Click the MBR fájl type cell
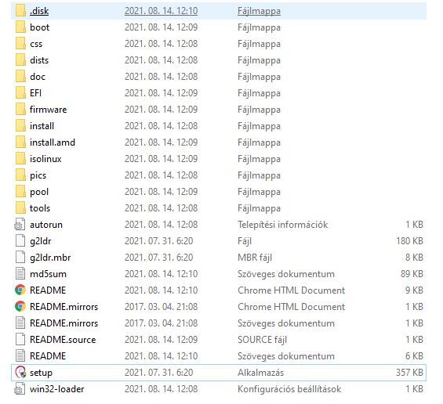The height and width of the screenshot is (404, 443). point(255,258)
